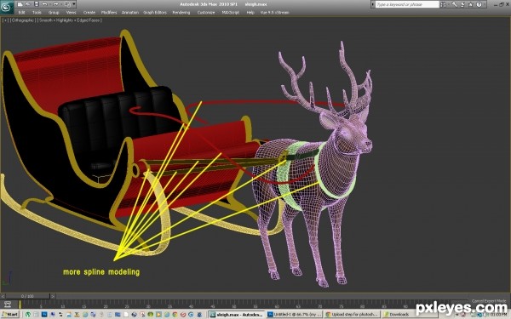
Task: Switch to the Untitled-1 Photoshop taskbar button
Action: 295,315
